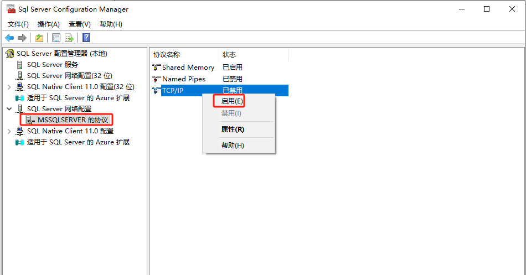Click the blue Help question mark icon
The image size is (526, 275).
pos(86,38)
